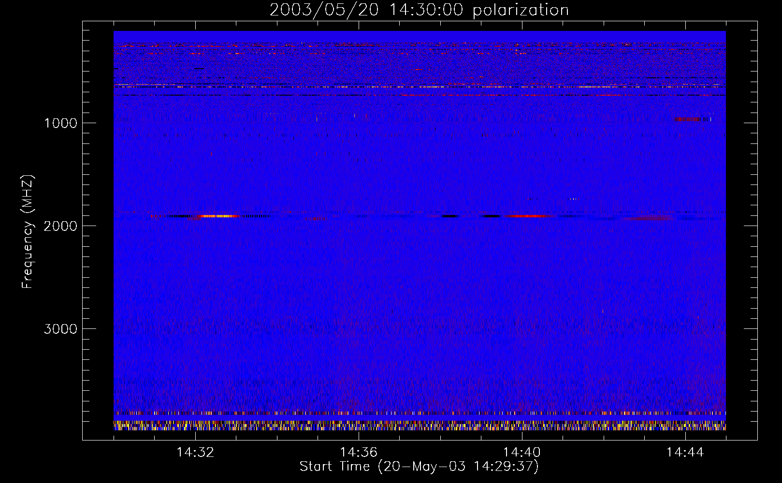The width and height of the screenshot is (782, 483).
Task: Click the 'Frequency (MHZ)' axis label
Action: pos(28,232)
